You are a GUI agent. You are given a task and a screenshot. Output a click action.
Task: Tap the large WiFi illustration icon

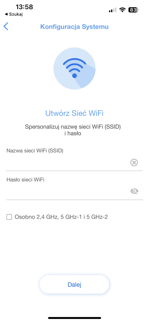pyautogui.click(x=75, y=69)
